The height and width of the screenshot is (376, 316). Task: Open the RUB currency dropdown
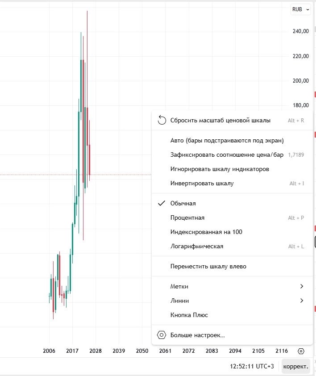[300, 9]
